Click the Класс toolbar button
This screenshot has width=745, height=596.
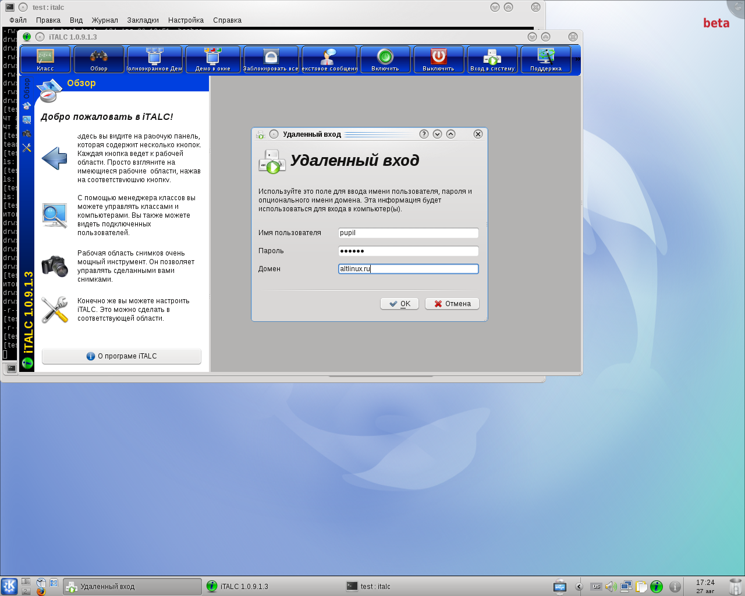point(45,60)
